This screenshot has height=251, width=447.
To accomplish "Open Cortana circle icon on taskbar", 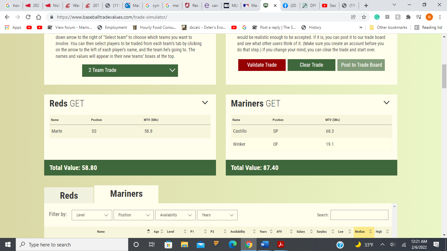I will coord(136,244).
